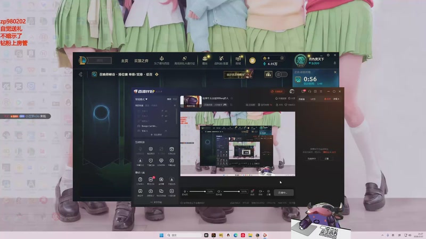Edit the stream title pencil icon
The width and height of the screenshot is (426, 239).
pyautogui.click(x=232, y=98)
